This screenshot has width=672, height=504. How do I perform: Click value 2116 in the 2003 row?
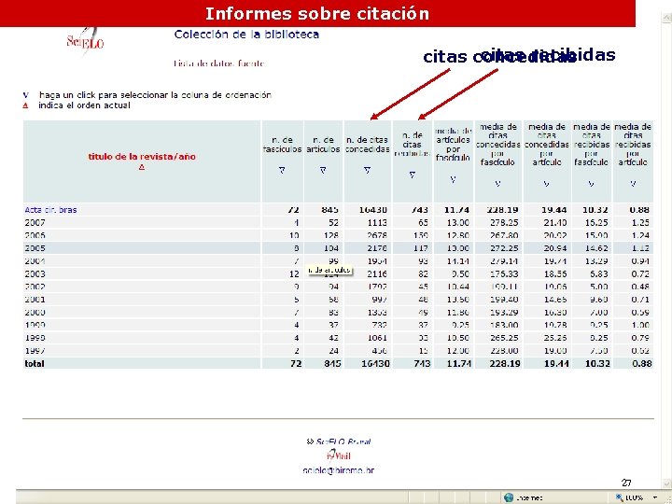[377, 273]
